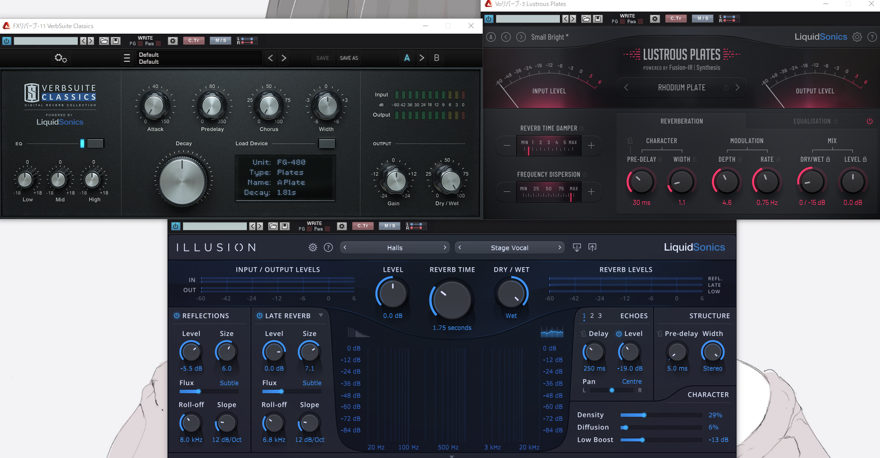Select next plate after Rhodium Plate
The image size is (880, 458).
click(x=737, y=87)
